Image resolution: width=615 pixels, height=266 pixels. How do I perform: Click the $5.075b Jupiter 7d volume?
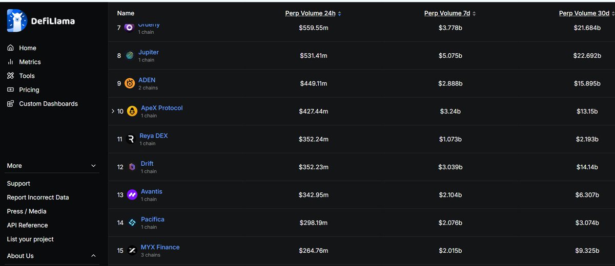pyautogui.click(x=450, y=55)
